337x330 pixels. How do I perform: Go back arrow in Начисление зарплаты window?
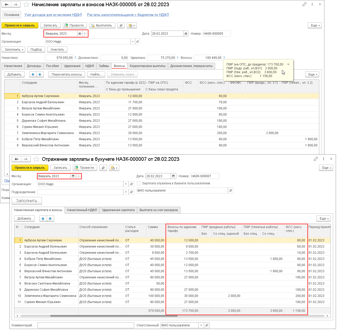[x=7, y=5]
